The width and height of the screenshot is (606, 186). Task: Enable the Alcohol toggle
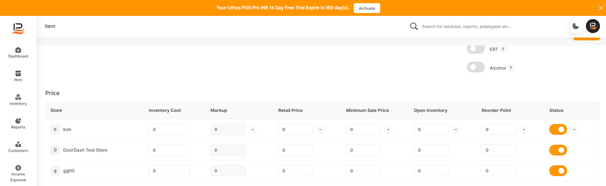click(x=476, y=67)
